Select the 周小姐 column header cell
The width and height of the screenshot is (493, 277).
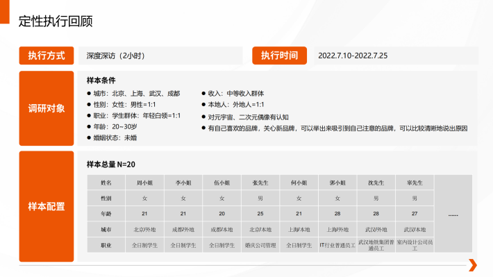[x=144, y=183]
